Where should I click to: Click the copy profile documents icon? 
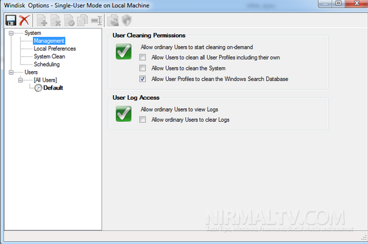click(83, 21)
